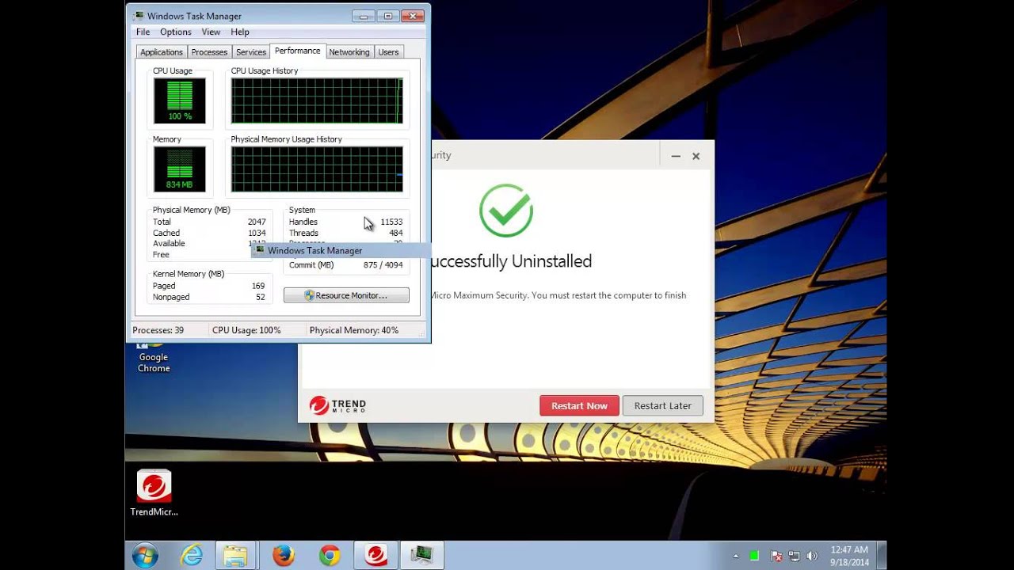Minimize the Trend Micro uninstaller window

coord(676,156)
